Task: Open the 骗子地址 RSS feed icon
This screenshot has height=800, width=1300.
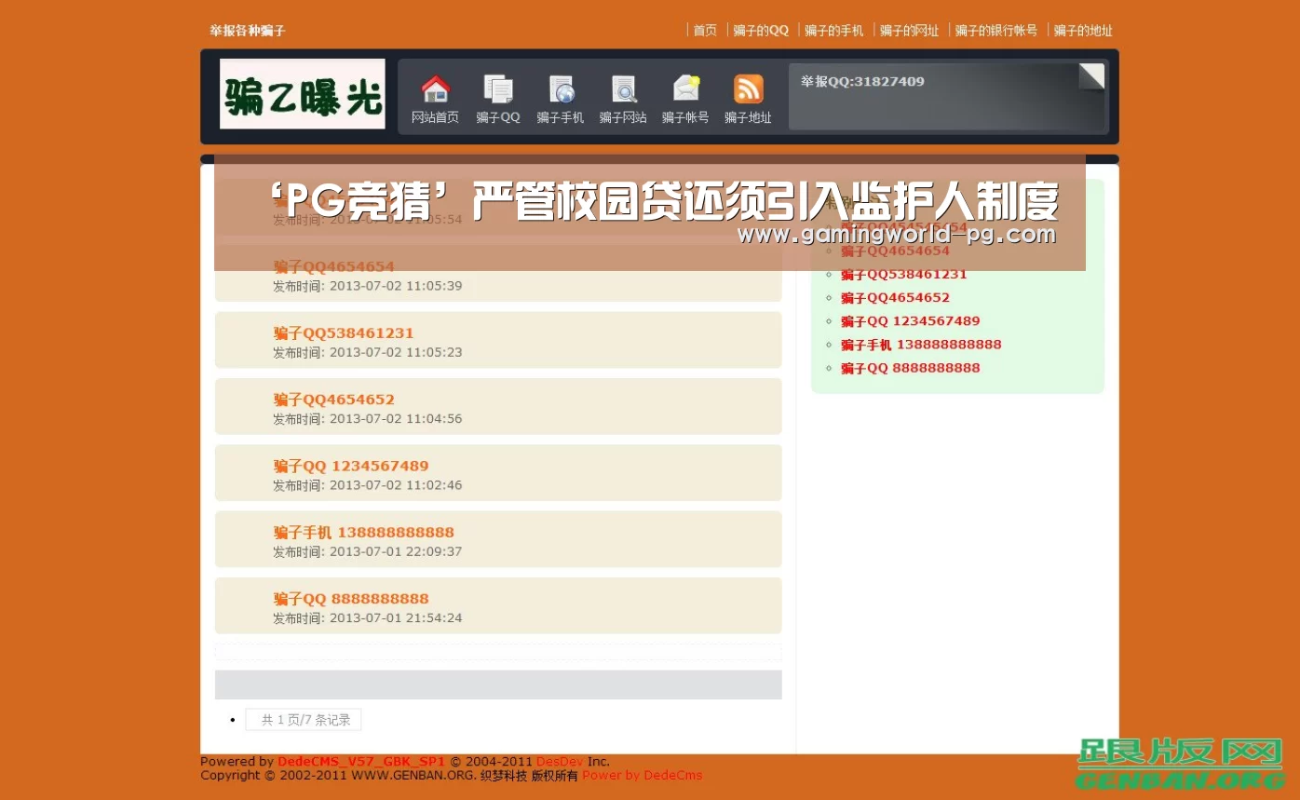Action: (748, 89)
